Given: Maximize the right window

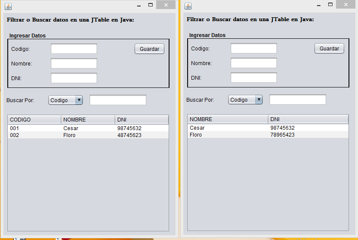Looking at the screenshot, I should click(x=330, y=4).
